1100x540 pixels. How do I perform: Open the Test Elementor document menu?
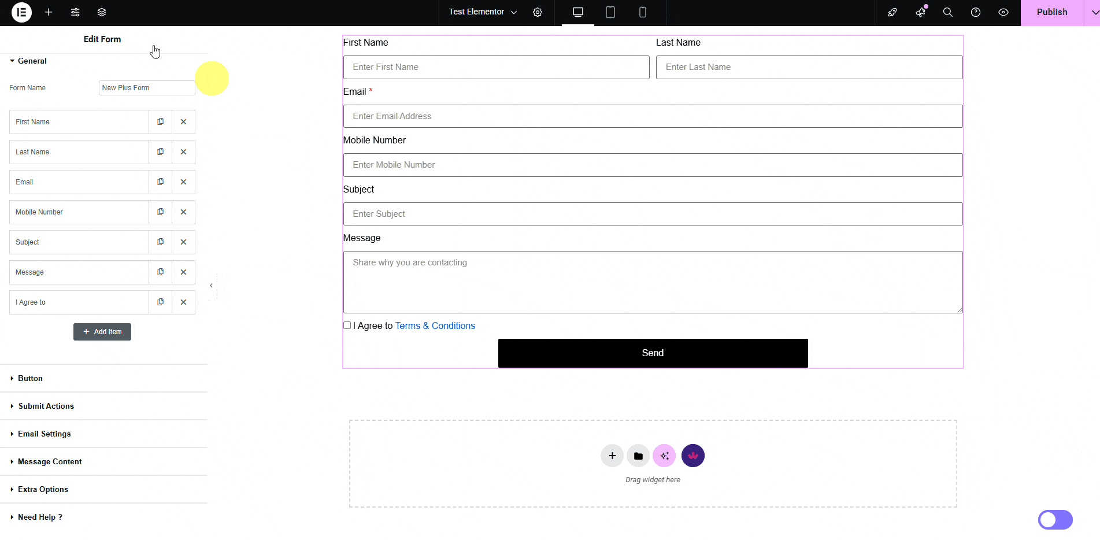(483, 12)
